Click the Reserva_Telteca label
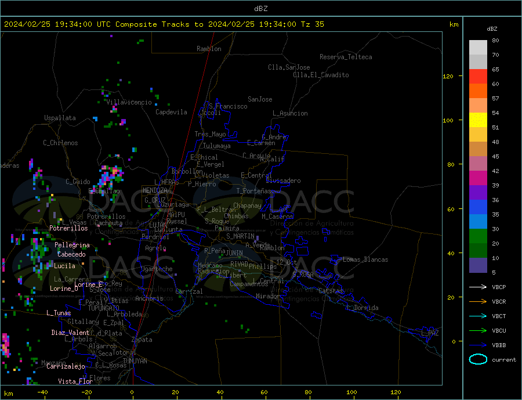The image size is (522, 400). (346, 57)
